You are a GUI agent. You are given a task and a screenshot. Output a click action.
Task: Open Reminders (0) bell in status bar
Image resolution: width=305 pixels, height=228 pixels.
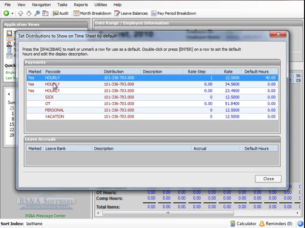tap(276, 224)
